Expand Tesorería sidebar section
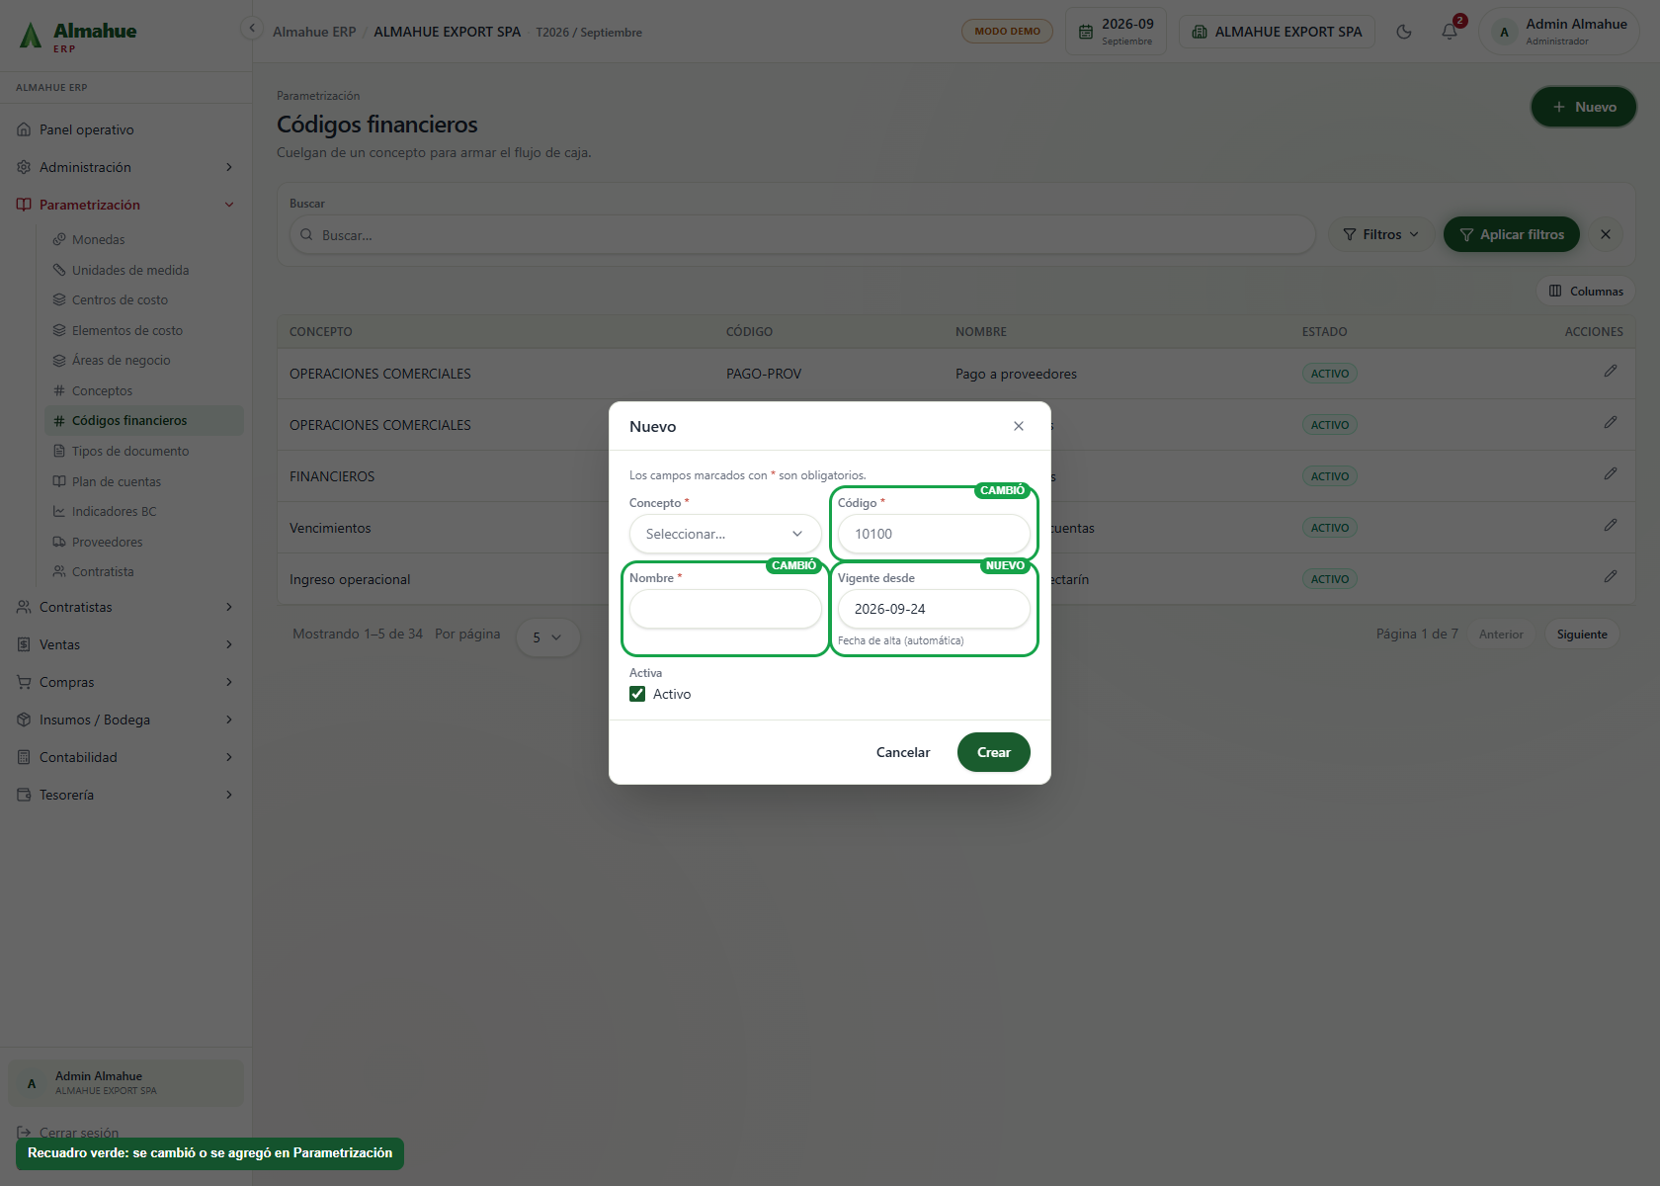Viewport: 1660px width, 1186px height. pyautogui.click(x=125, y=795)
